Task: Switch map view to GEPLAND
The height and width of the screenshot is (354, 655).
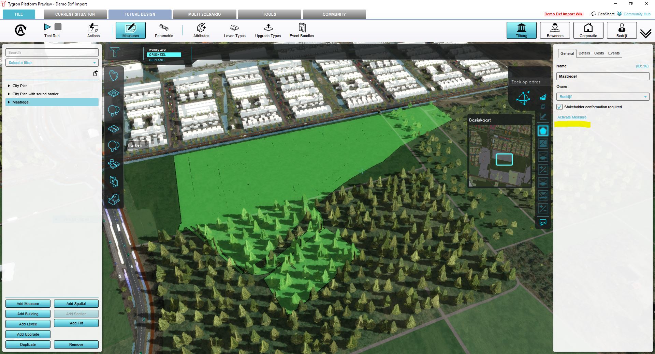Action: [x=157, y=60]
